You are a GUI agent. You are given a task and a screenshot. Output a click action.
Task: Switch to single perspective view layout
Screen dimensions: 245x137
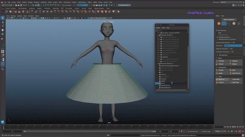(x=3, y=51)
